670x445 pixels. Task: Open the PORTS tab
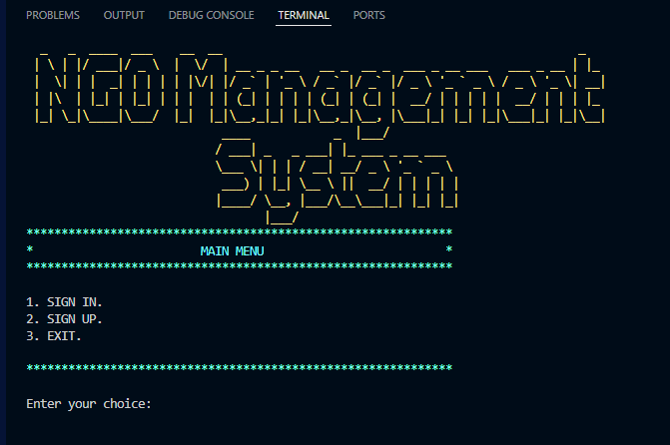[369, 15]
